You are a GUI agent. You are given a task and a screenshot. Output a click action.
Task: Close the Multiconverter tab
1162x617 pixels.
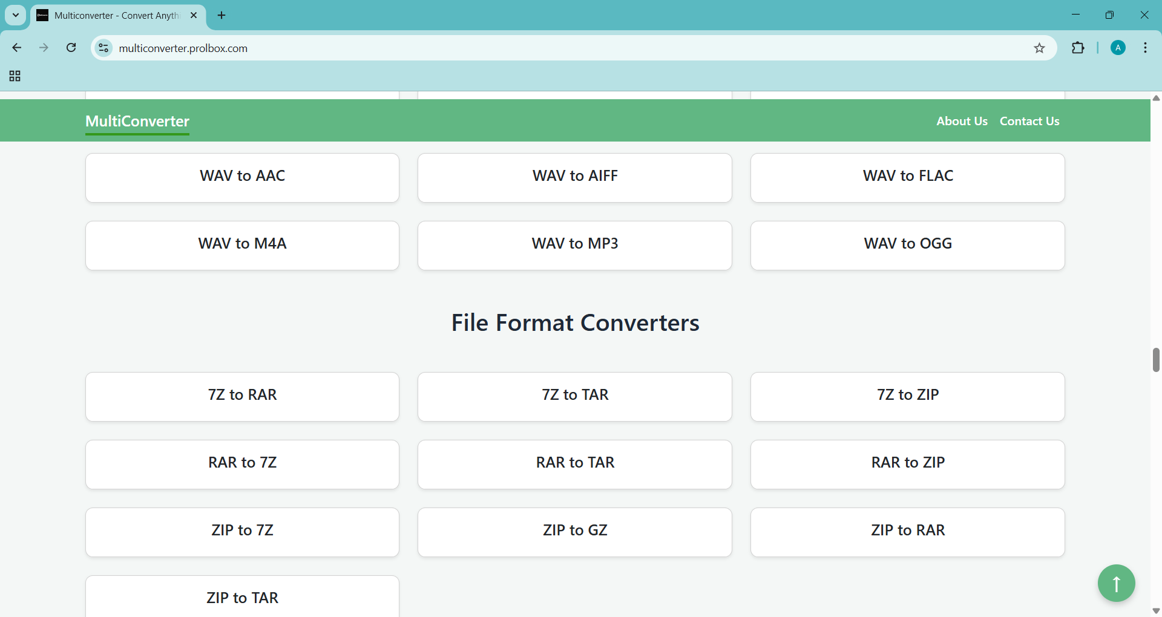[x=194, y=15]
